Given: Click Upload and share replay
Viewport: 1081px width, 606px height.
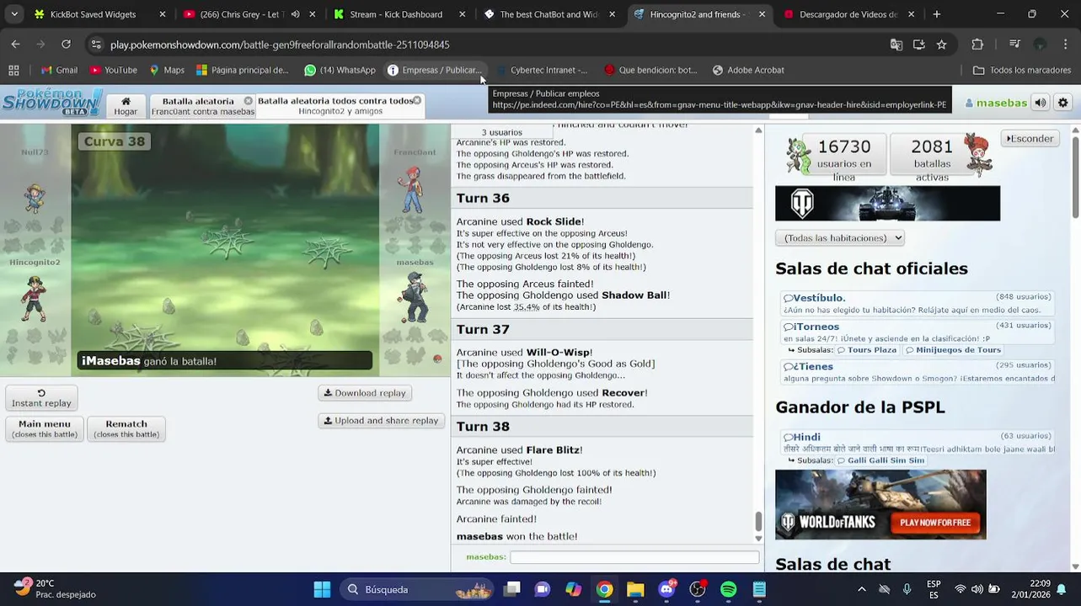Looking at the screenshot, I should (381, 421).
